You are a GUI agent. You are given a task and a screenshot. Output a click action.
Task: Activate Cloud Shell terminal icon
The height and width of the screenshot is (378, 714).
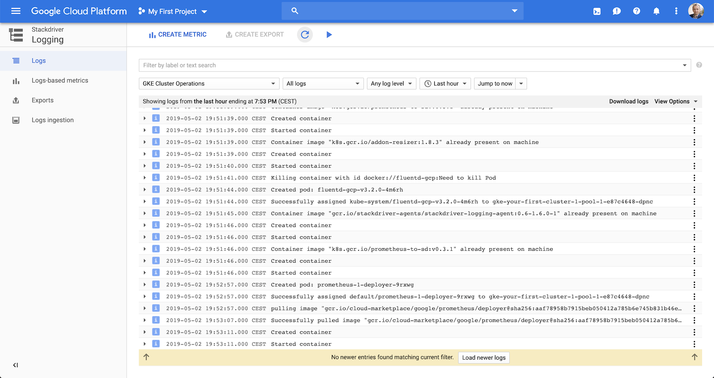(x=597, y=11)
